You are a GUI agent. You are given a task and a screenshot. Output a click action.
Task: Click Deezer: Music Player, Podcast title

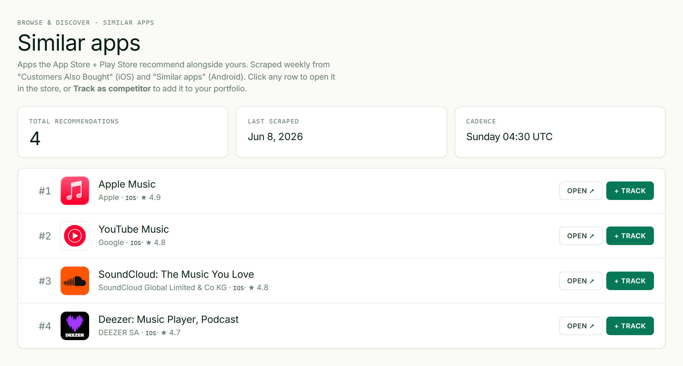[169, 319]
